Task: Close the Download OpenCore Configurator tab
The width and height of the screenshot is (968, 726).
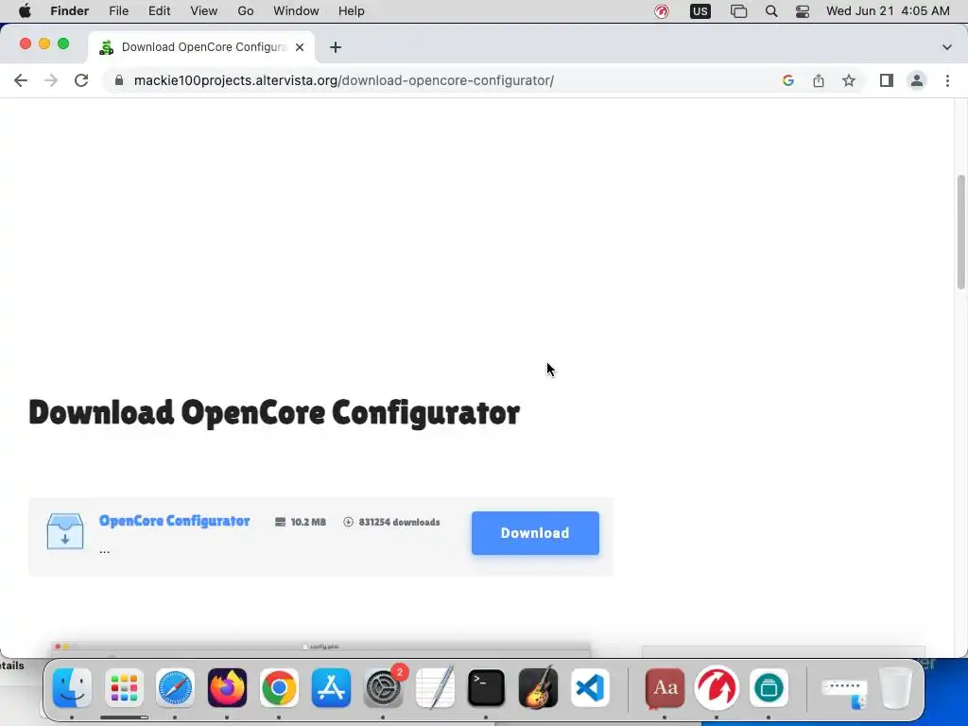Action: [300, 47]
